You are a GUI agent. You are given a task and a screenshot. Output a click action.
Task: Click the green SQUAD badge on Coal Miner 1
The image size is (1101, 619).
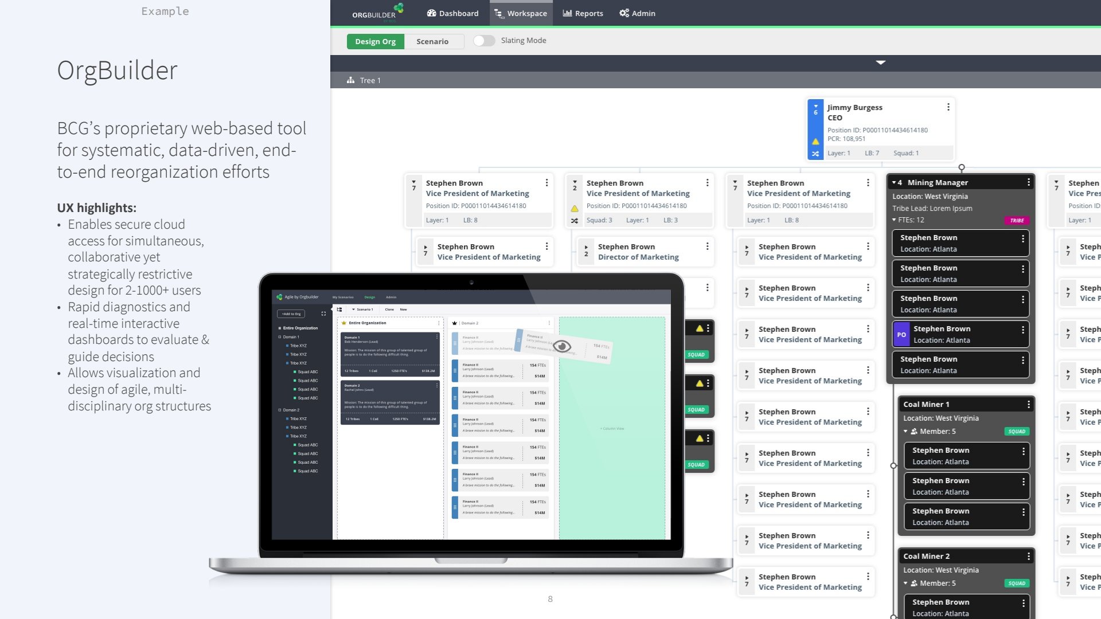(x=1017, y=432)
